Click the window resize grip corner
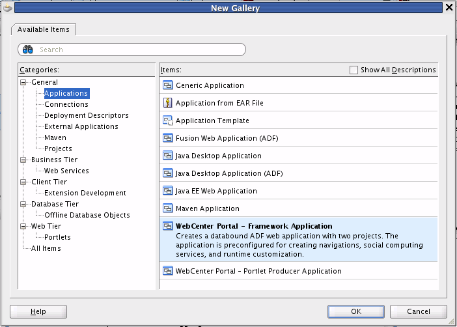This screenshot has width=457, height=327. click(451, 321)
